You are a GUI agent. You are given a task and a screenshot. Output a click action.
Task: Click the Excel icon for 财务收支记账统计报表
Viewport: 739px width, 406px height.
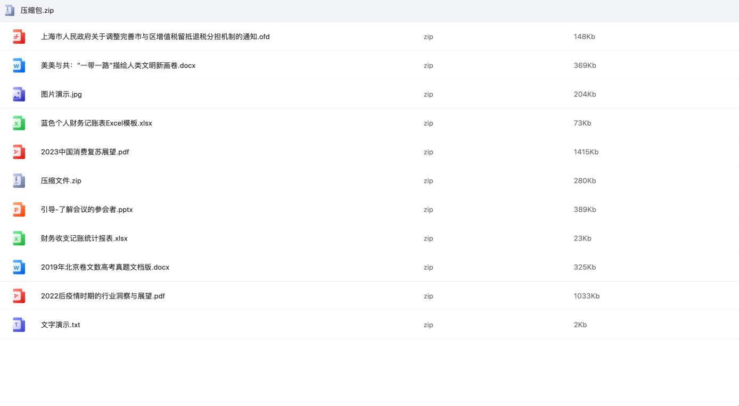pyautogui.click(x=19, y=238)
